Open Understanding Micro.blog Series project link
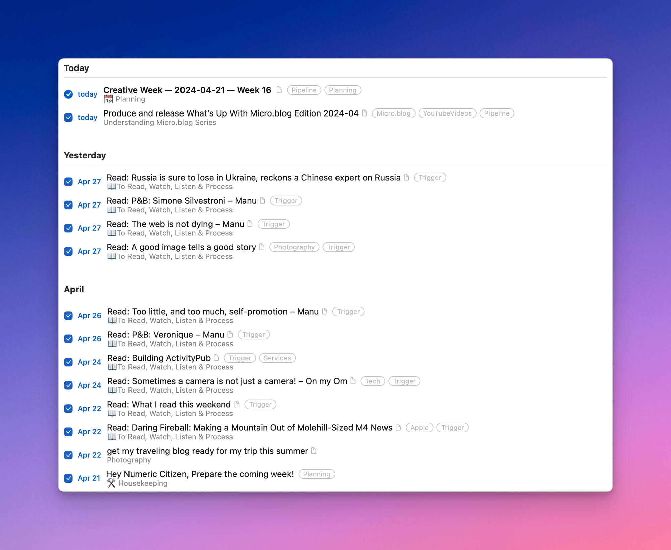Image resolution: width=671 pixels, height=550 pixels. tap(160, 123)
